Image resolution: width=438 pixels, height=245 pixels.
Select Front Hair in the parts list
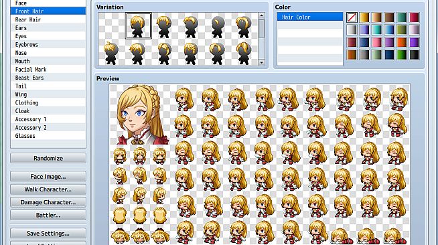click(48, 11)
